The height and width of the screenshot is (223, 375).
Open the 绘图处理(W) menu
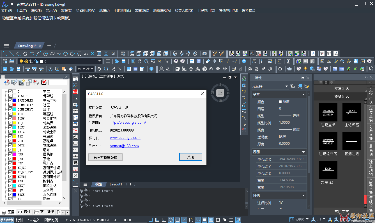pyautogui.click(x=86, y=11)
